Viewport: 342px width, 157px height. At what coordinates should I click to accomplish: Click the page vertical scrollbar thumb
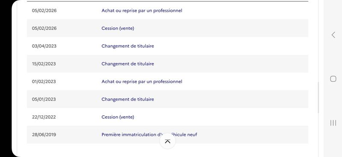tap(318, 97)
